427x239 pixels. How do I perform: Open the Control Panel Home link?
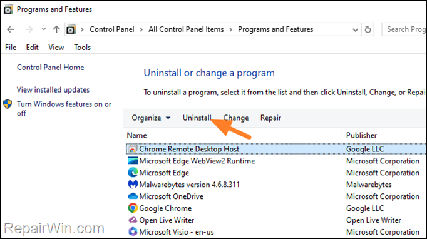pos(50,67)
